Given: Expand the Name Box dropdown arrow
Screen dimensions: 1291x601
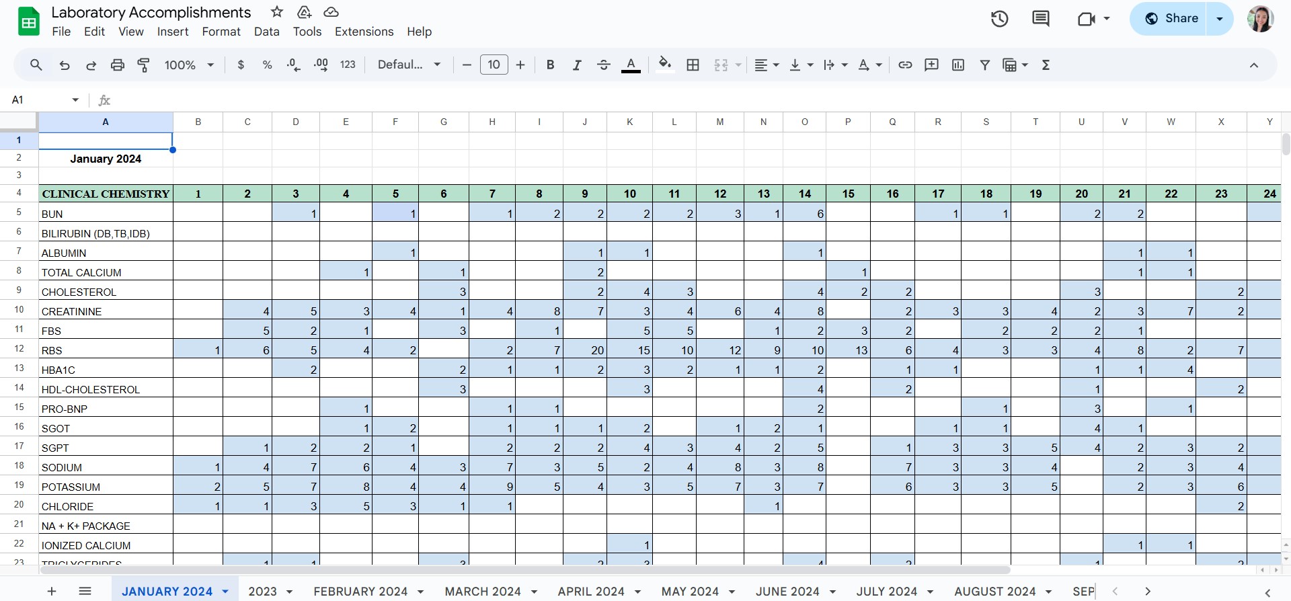Looking at the screenshot, I should pyautogui.click(x=75, y=100).
